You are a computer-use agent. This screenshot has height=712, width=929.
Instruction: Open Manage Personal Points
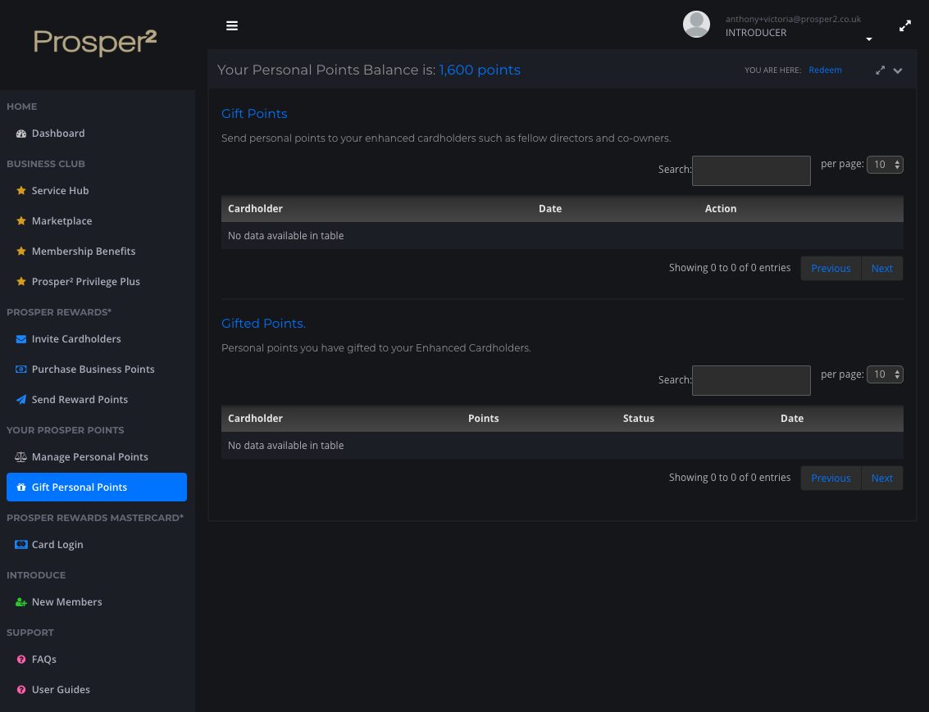89,457
